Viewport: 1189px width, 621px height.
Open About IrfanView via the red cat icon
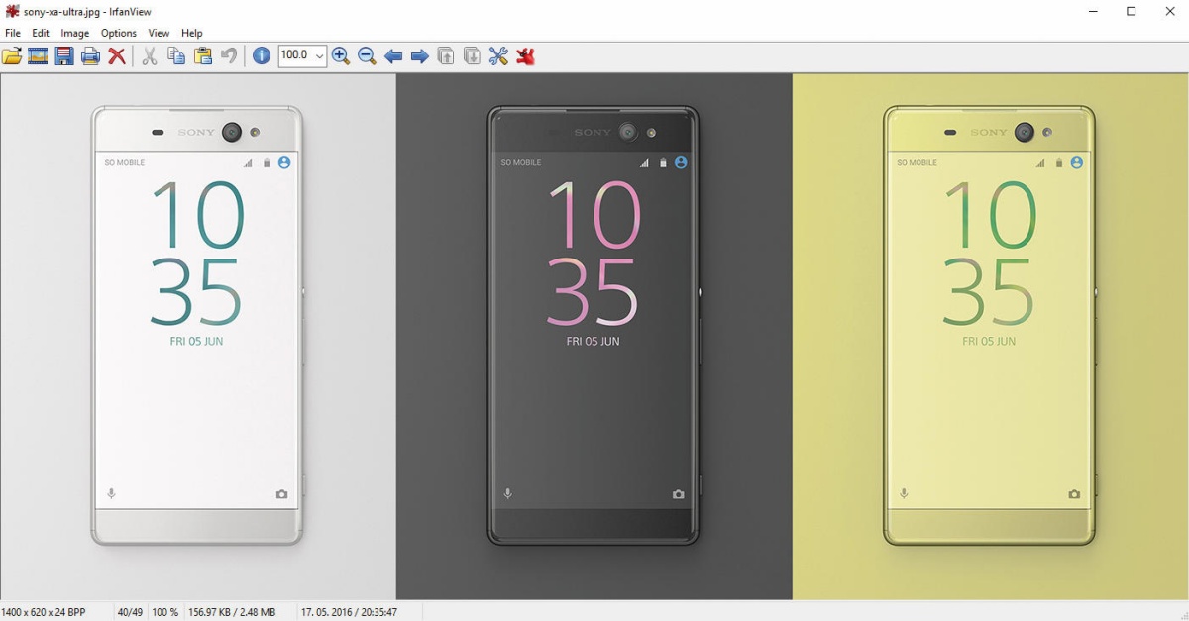point(525,56)
